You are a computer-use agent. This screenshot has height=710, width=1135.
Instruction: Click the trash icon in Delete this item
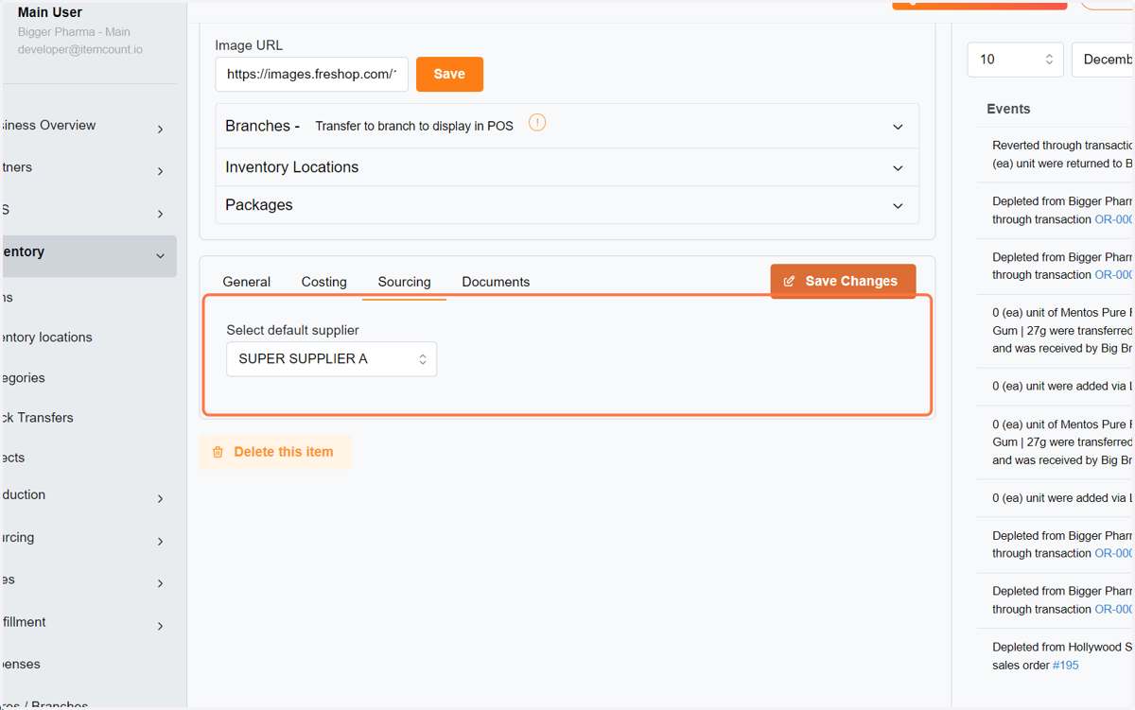coord(218,452)
